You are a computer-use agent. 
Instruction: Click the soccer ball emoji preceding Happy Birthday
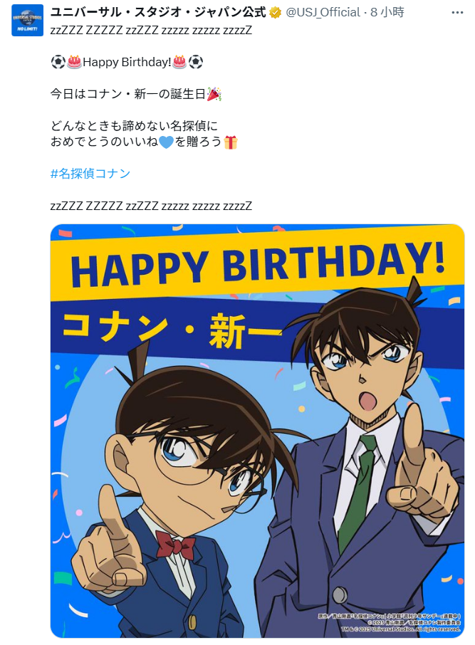click(x=58, y=62)
